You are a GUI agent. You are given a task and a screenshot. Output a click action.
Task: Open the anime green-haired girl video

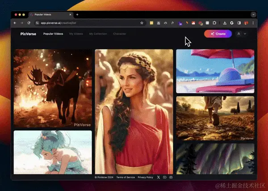(53, 152)
